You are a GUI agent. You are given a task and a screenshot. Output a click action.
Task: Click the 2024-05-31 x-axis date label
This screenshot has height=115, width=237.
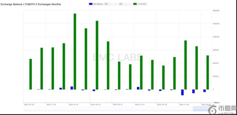coord(117,105)
